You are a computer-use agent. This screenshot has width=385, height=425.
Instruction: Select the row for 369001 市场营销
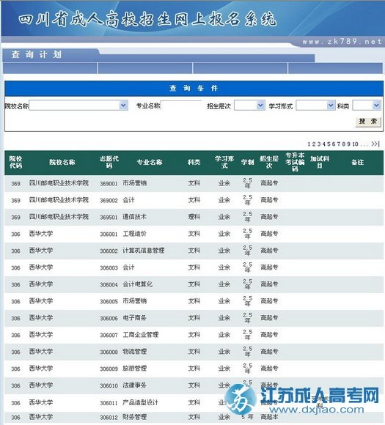194,183
